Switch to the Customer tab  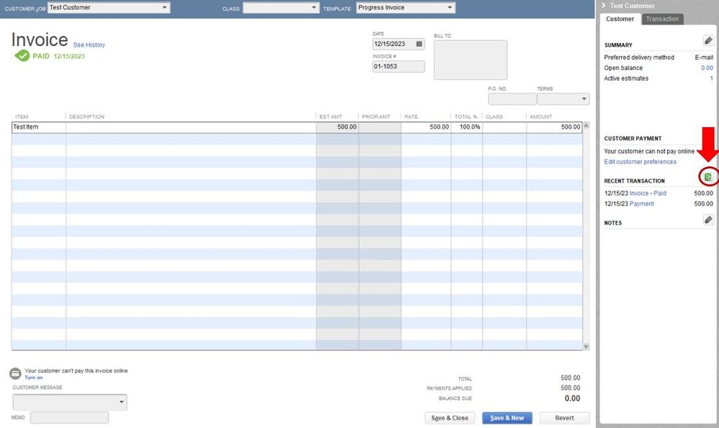point(620,19)
